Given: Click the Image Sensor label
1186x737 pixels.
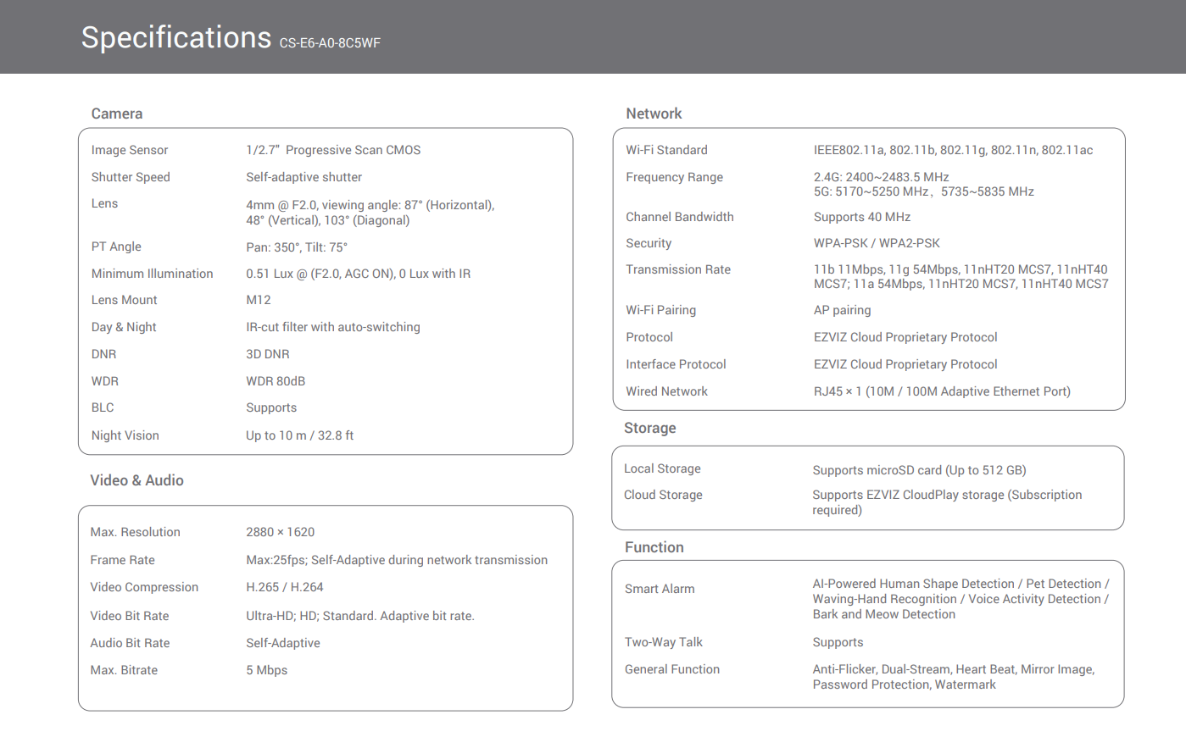Looking at the screenshot, I should point(130,150).
